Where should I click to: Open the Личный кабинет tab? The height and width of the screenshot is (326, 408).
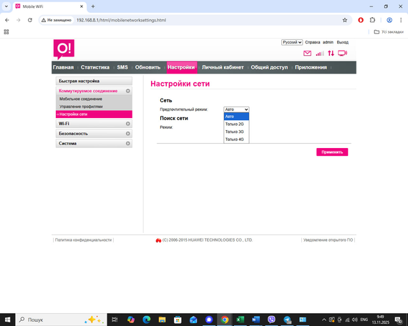click(223, 67)
